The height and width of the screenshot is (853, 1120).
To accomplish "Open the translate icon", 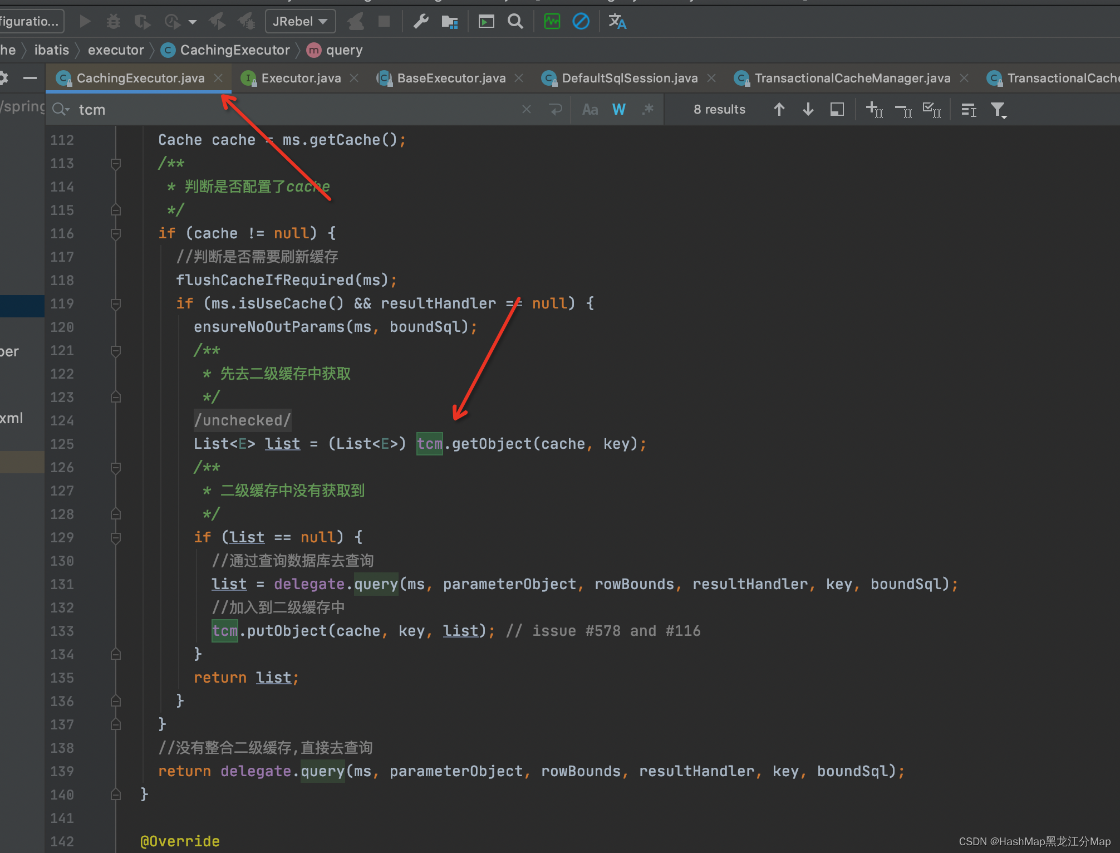I will click(617, 22).
